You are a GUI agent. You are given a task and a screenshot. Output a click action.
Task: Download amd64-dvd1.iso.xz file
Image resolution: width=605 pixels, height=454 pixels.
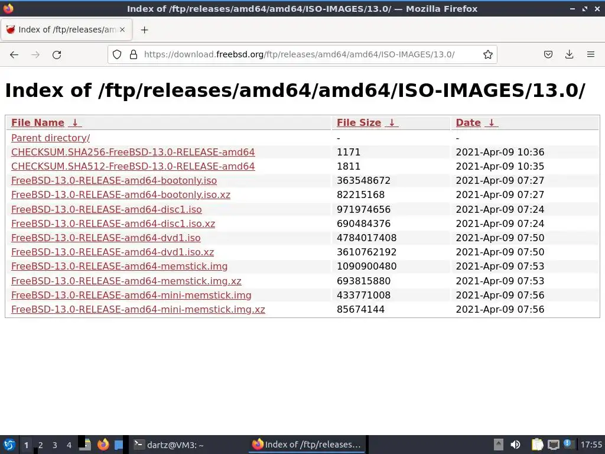[x=112, y=252]
